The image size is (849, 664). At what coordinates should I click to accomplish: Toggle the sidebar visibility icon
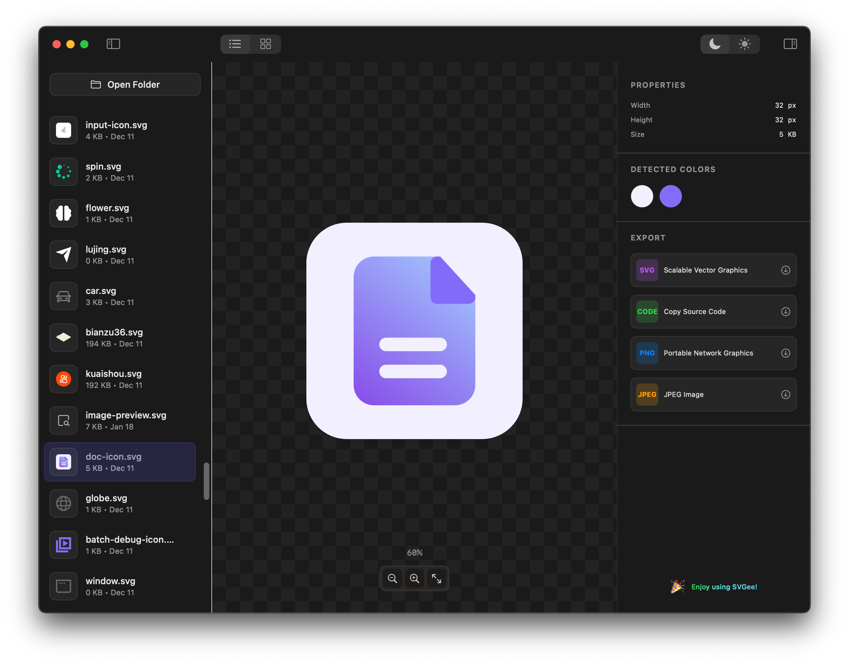tap(113, 44)
